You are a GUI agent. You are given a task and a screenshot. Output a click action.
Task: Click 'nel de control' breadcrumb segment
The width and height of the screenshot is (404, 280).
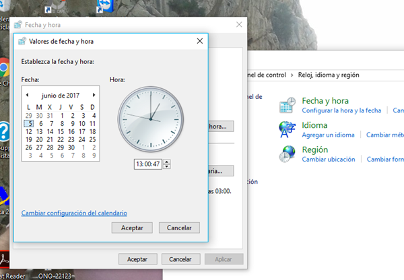click(x=267, y=75)
